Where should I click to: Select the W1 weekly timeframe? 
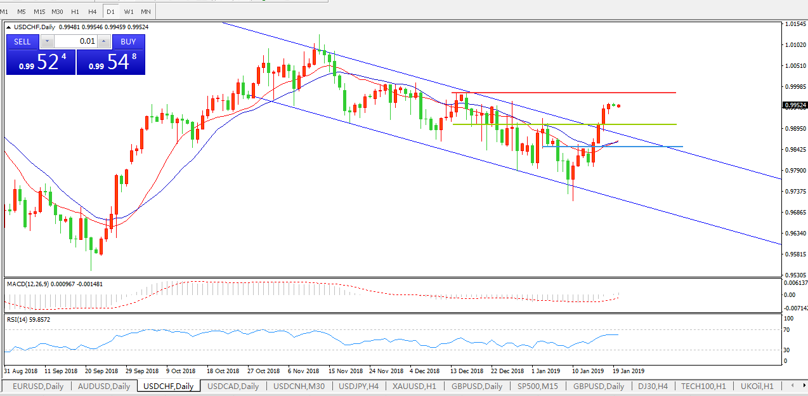click(x=129, y=11)
